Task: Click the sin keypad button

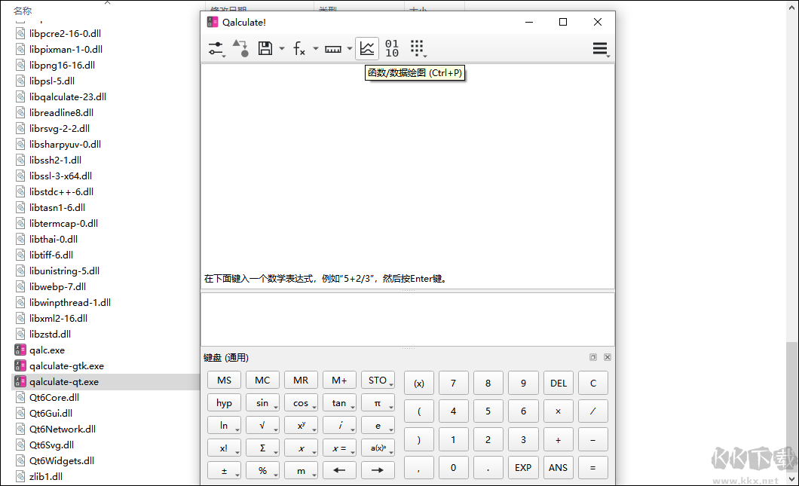Action: click(262, 403)
